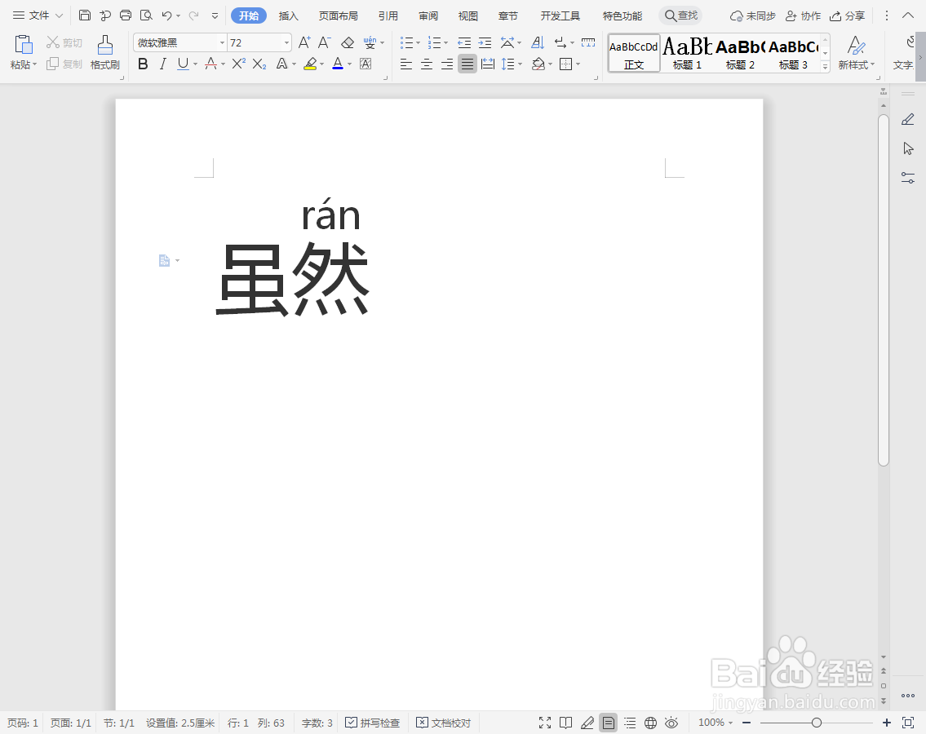Screen dimensions: 926x734
Task: Open the font size dropdown showing 72
Action: 286,42
